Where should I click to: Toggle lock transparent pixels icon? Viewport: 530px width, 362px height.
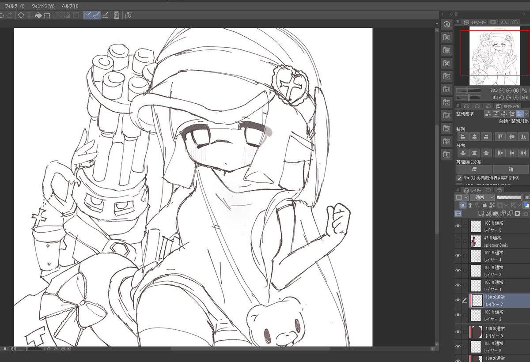(x=492, y=205)
